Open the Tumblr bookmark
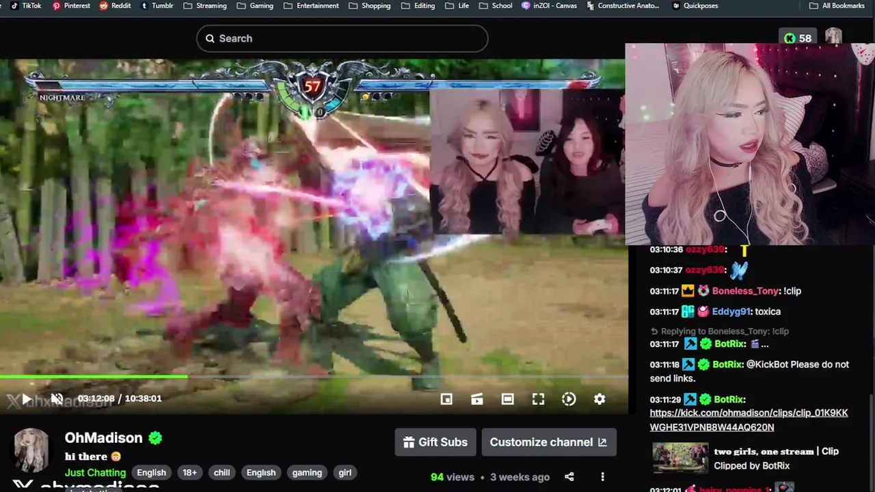The width and height of the screenshot is (875, 492). pos(157,5)
